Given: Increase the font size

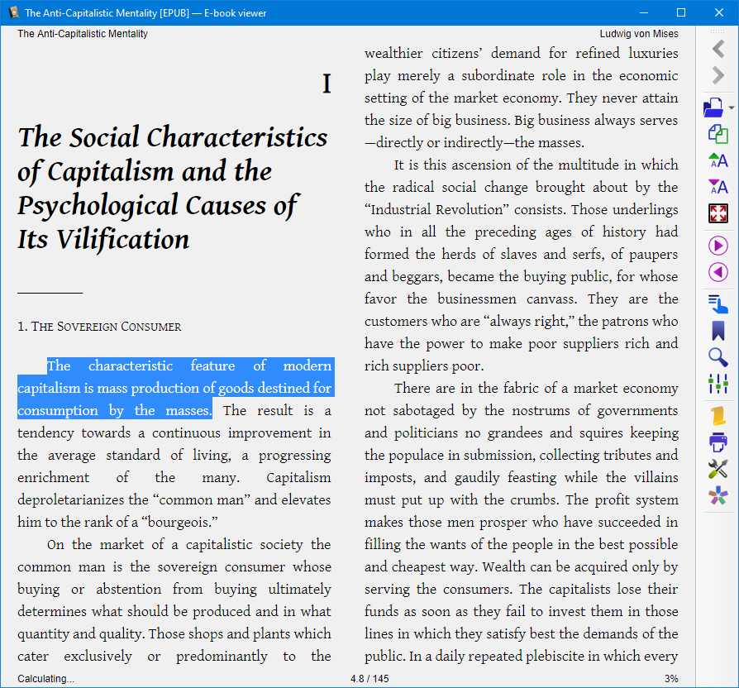Looking at the screenshot, I should [718, 160].
